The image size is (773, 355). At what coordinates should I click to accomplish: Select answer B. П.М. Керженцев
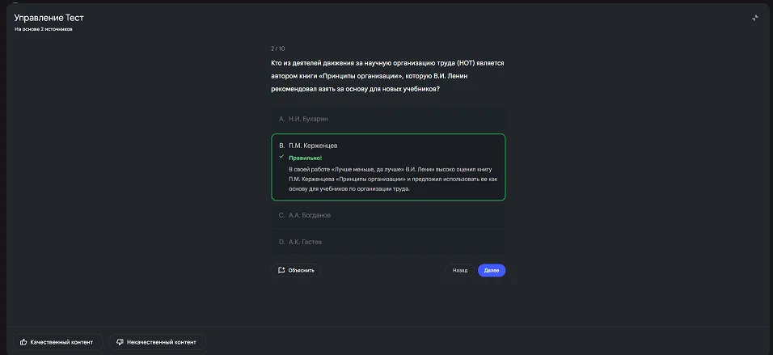(x=388, y=146)
